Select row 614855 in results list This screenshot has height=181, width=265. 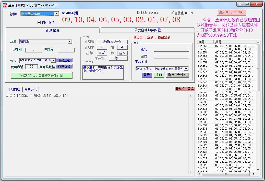[x=226, y=49]
